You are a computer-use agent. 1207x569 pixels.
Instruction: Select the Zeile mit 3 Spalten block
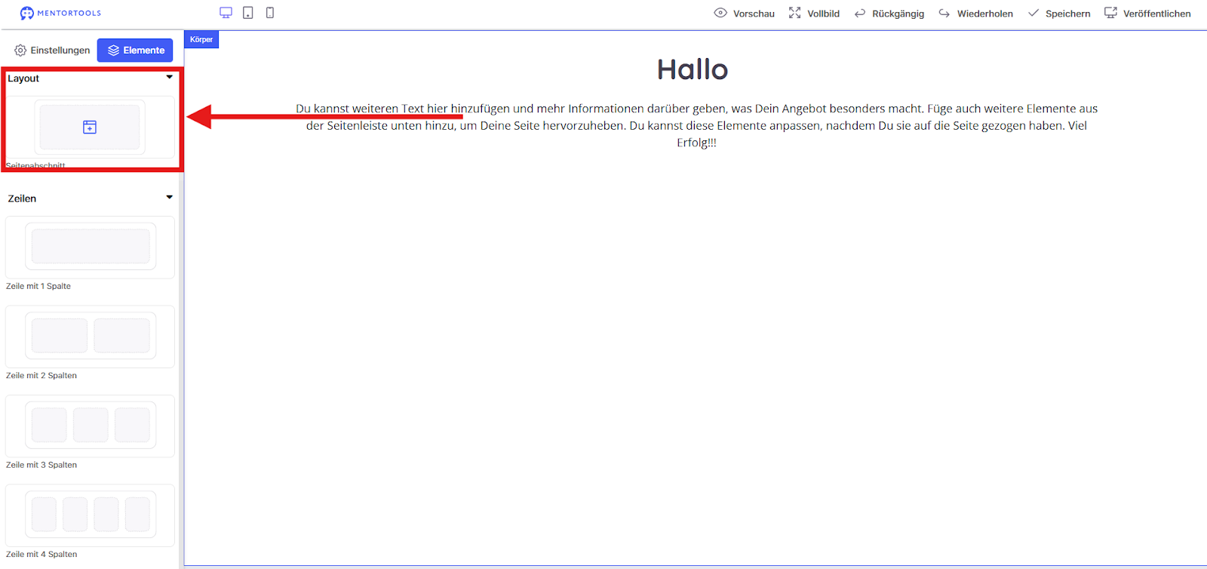tap(91, 425)
